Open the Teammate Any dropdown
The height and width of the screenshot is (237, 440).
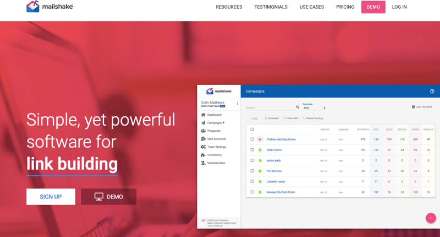[314, 107]
